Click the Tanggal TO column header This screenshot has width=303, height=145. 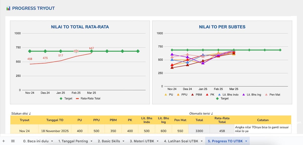(x=55, y=120)
